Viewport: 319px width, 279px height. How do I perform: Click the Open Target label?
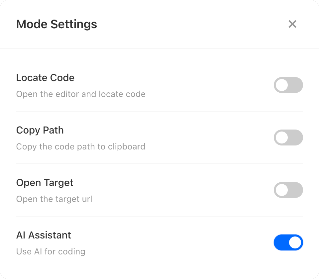pos(45,183)
